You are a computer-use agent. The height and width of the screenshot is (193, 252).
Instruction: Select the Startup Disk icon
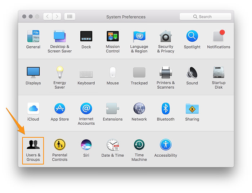[219, 73]
